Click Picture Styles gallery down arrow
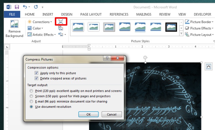This screenshot has height=130, width=215. tap(181, 28)
